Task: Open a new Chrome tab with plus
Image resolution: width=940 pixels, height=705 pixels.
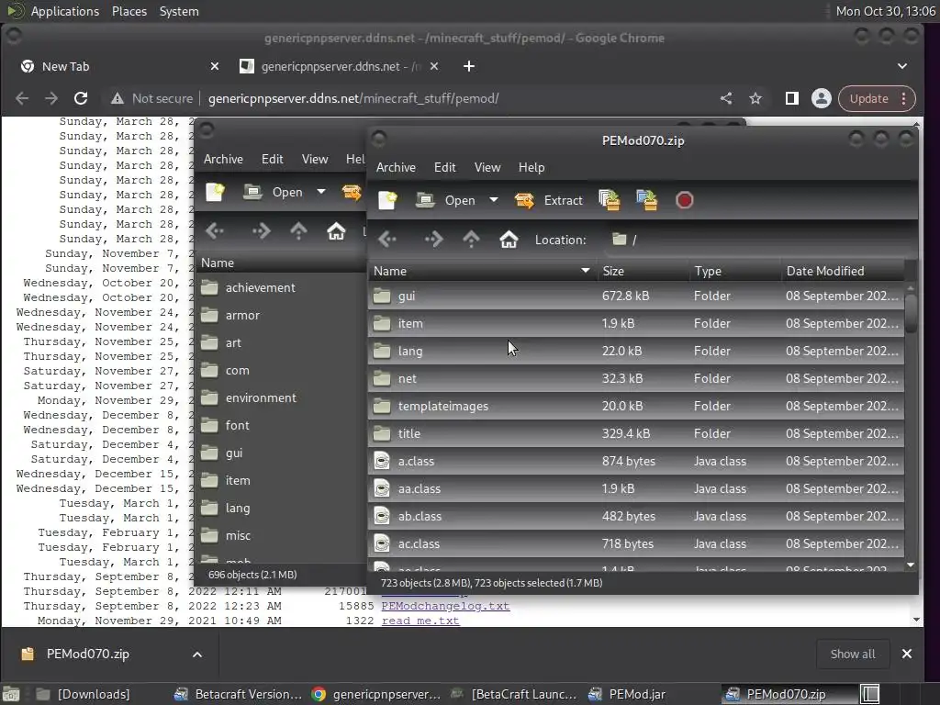Action: (x=469, y=66)
